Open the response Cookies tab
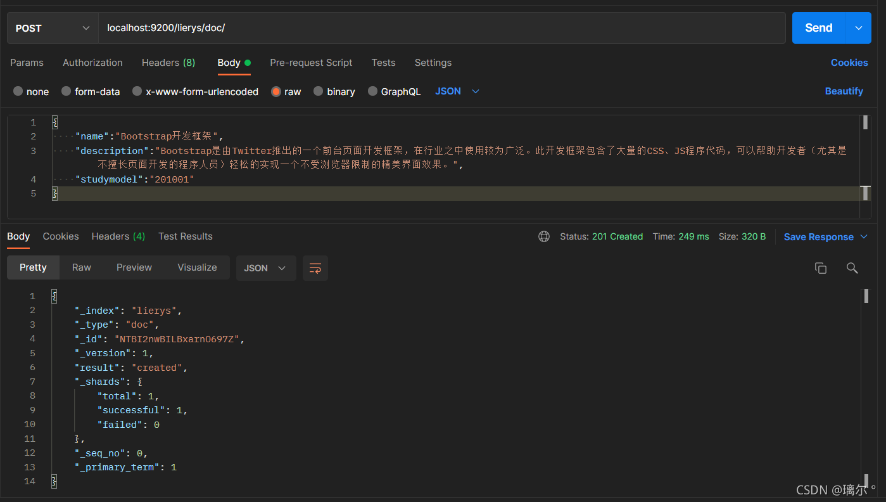 click(x=61, y=236)
